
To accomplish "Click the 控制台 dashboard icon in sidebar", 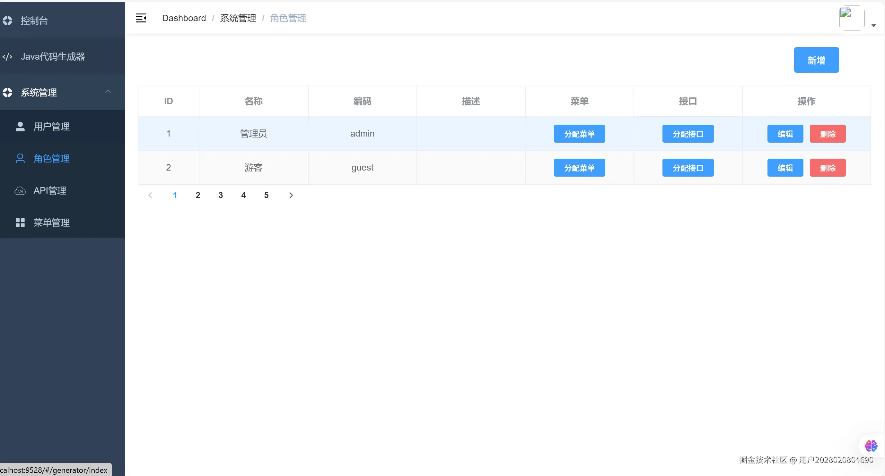I will point(8,21).
